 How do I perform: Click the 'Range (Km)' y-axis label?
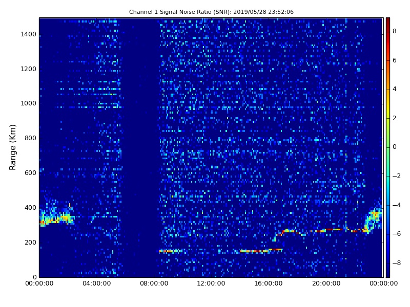[x=12, y=147]
